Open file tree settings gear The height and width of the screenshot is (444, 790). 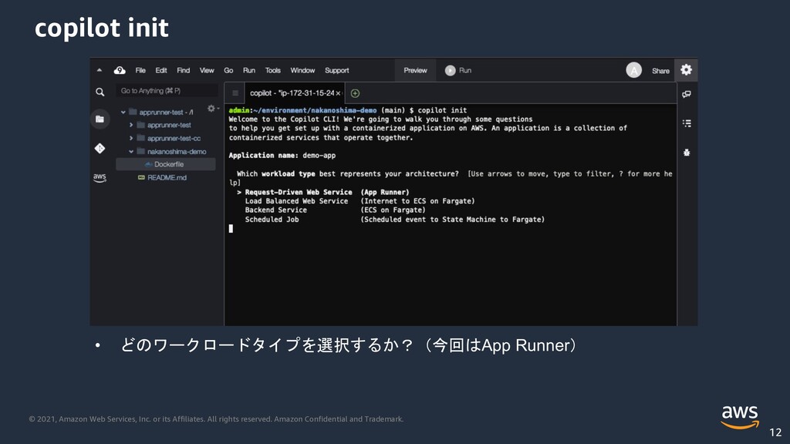[212, 109]
